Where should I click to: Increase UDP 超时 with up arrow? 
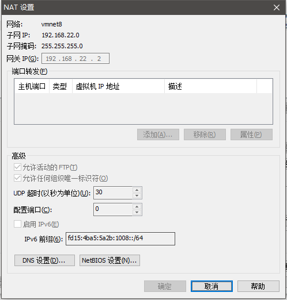pos(137,190)
